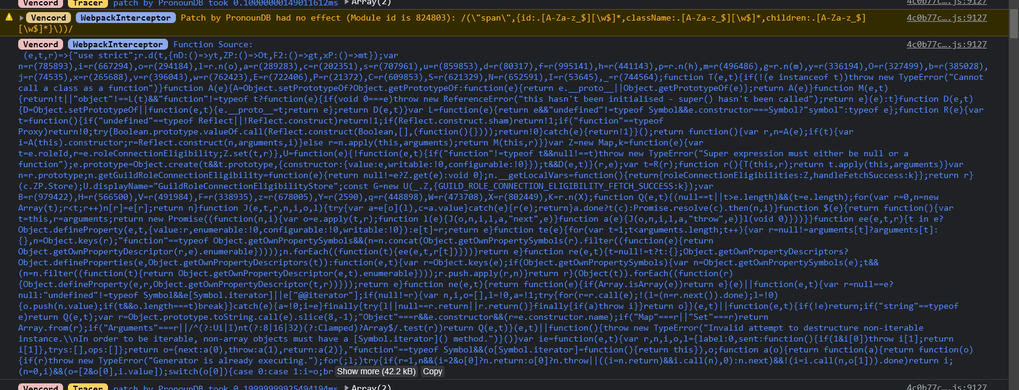The image size is (1019, 390).
Task: Open js:9127 source link beside 'Function Source:'
Action: tap(946, 44)
